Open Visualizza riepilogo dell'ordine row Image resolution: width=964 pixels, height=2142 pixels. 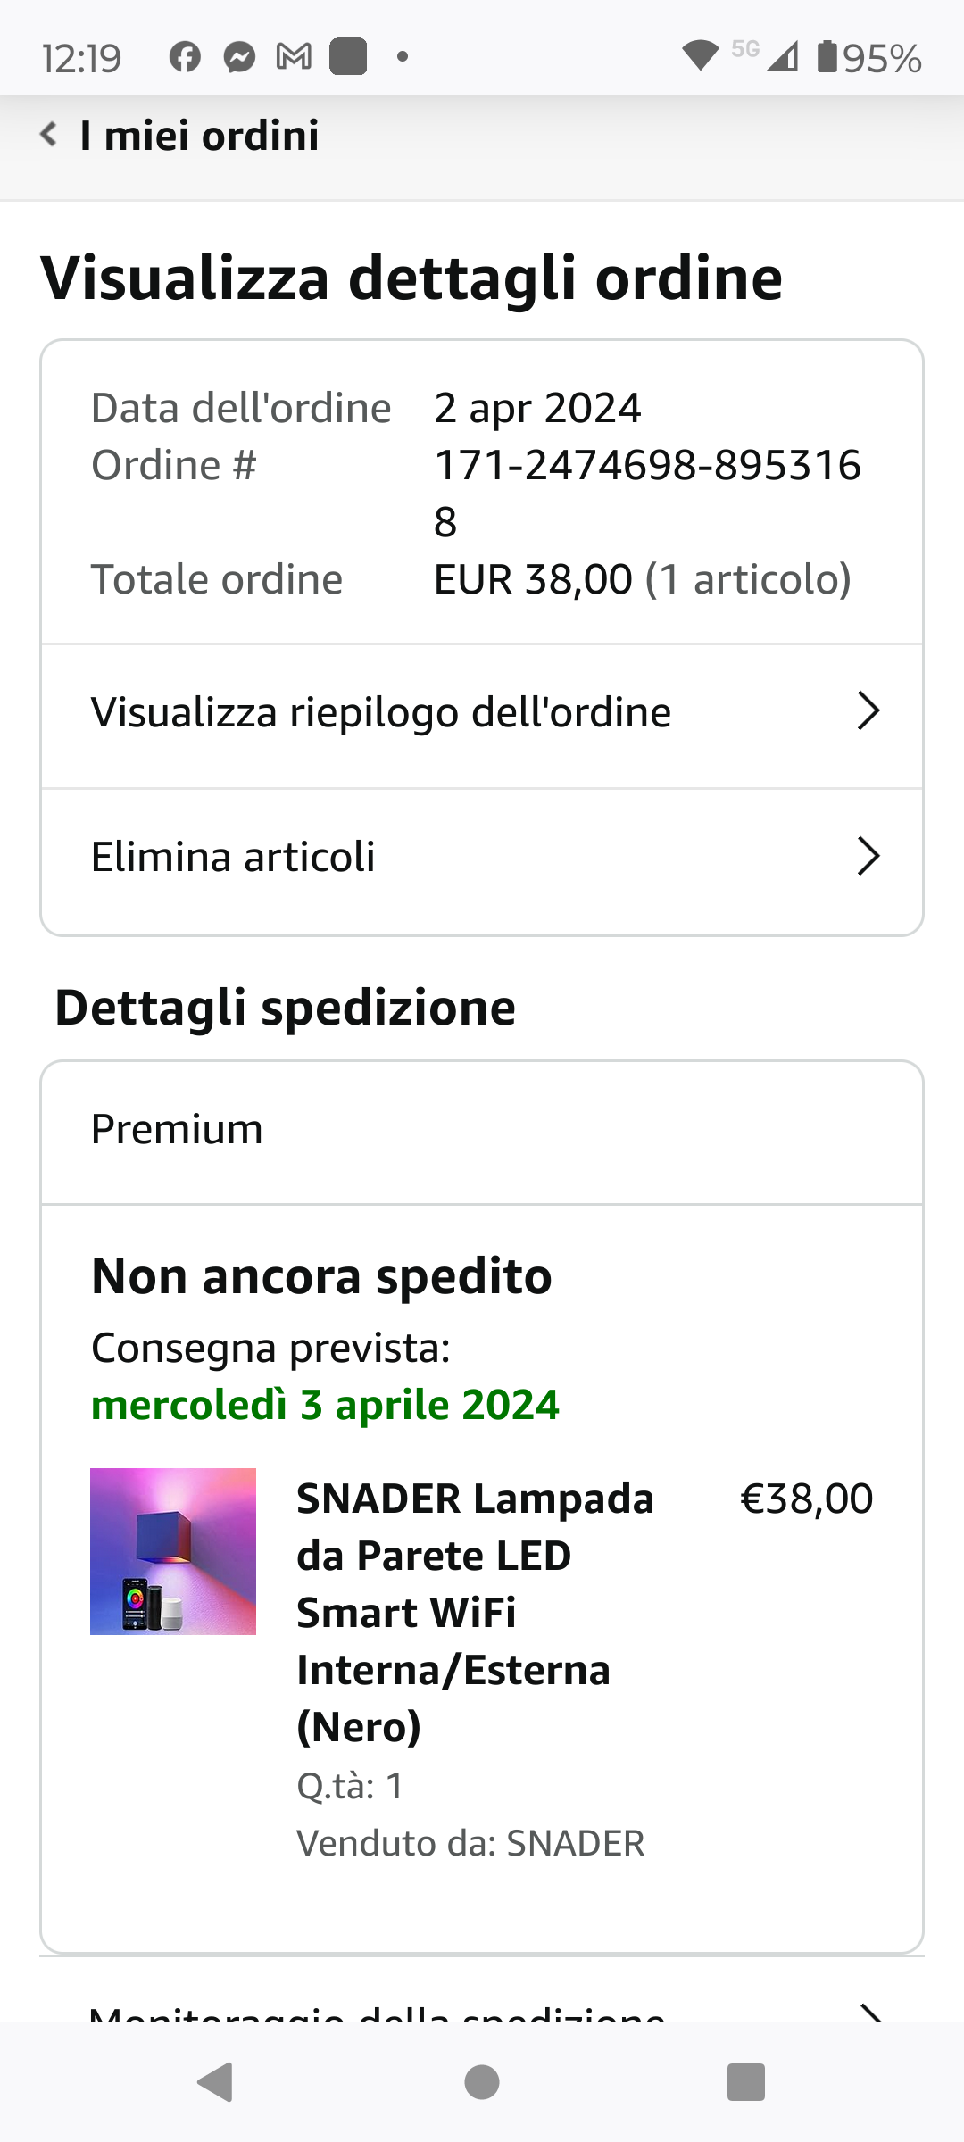coord(482,714)
